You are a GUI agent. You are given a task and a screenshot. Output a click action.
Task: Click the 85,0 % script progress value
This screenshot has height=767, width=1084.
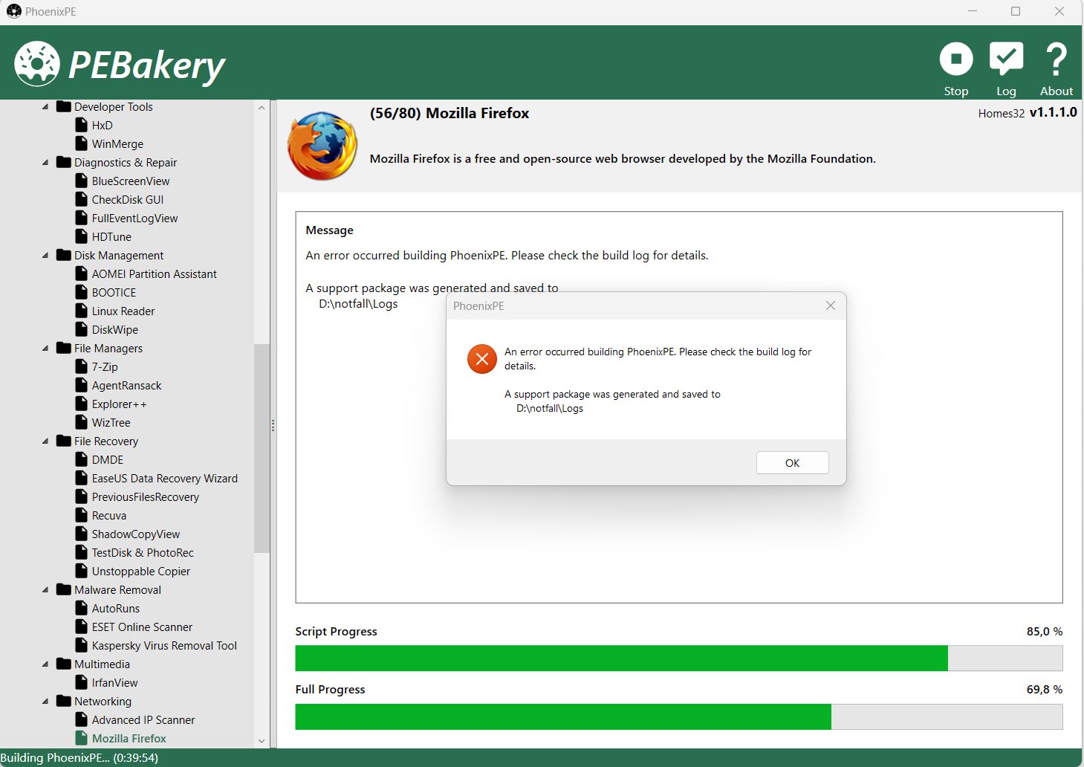tap(1045, 631)
